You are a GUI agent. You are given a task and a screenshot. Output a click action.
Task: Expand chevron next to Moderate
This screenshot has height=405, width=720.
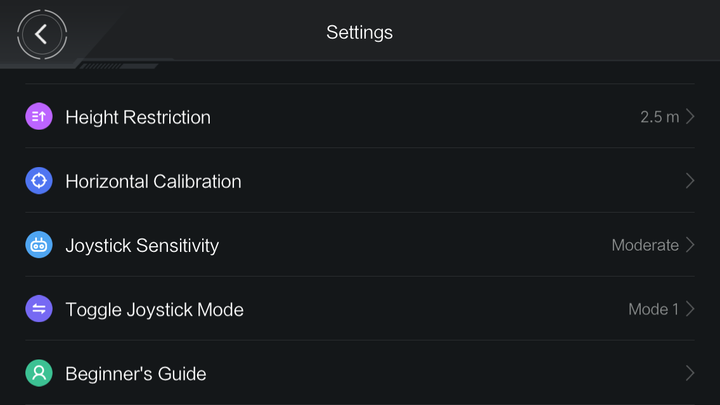click(x=690, y=245)
